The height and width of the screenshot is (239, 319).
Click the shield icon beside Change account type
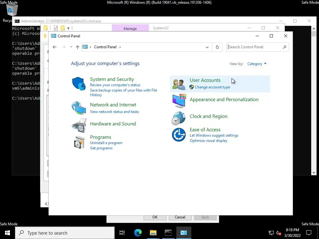click(192, 87)
